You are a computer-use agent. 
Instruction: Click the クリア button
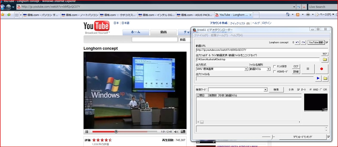tap(325, 54)
